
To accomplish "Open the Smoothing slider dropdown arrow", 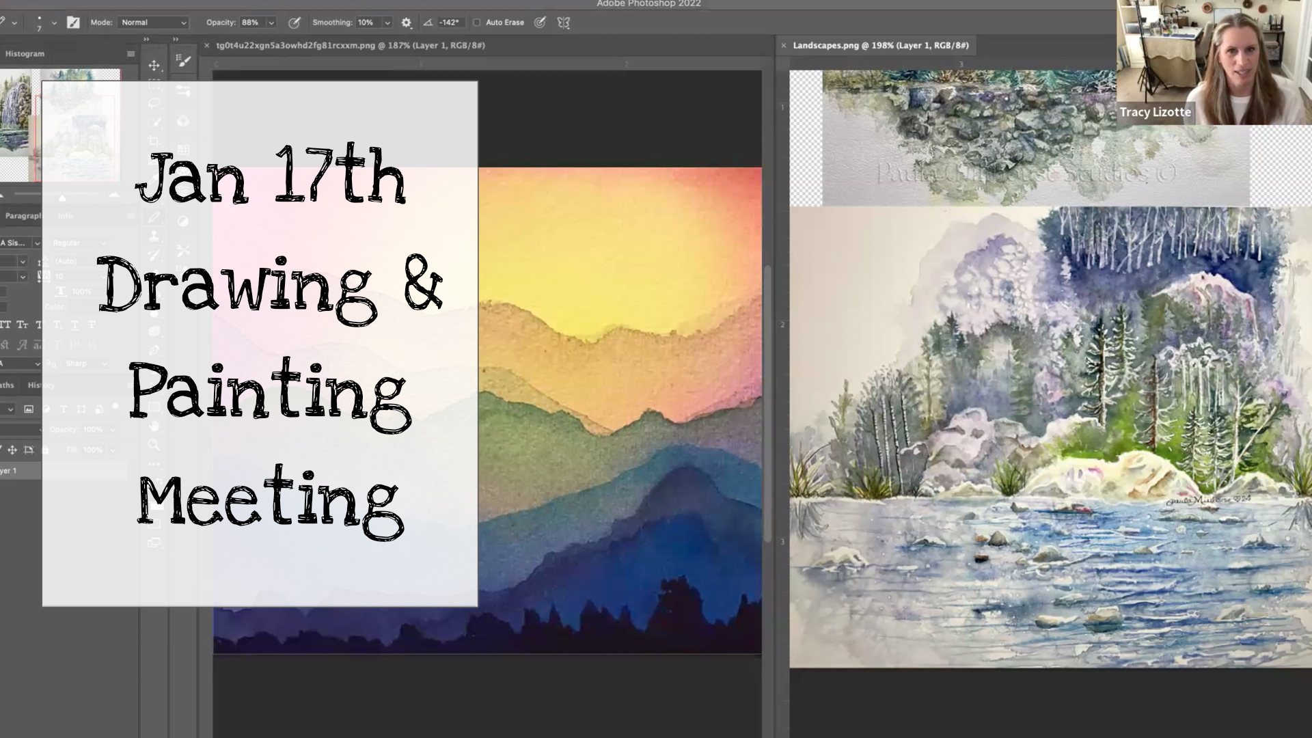I will (387, 23).
